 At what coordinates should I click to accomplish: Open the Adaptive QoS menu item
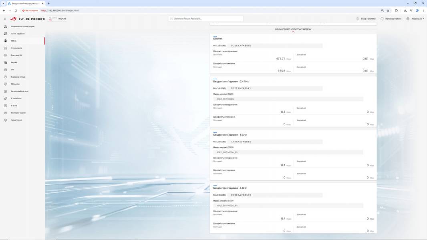[22, 55]
